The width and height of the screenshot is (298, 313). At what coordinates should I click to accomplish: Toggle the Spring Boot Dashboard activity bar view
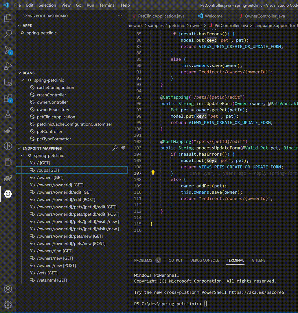(x=8, y=194)
